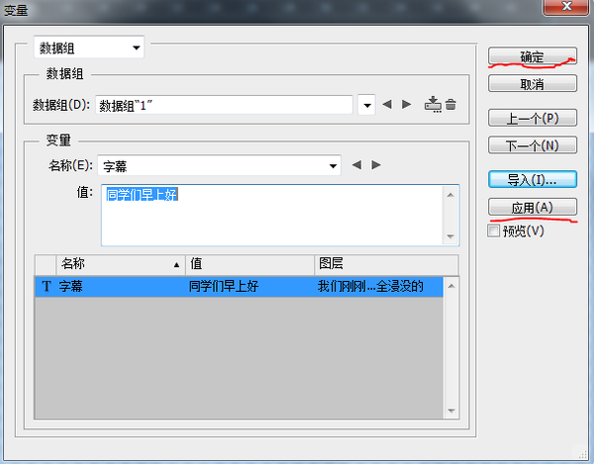This screenshot has width=594, height=464.
Task: Click the variable list scroll-down arrow
Action: [451, 411]
